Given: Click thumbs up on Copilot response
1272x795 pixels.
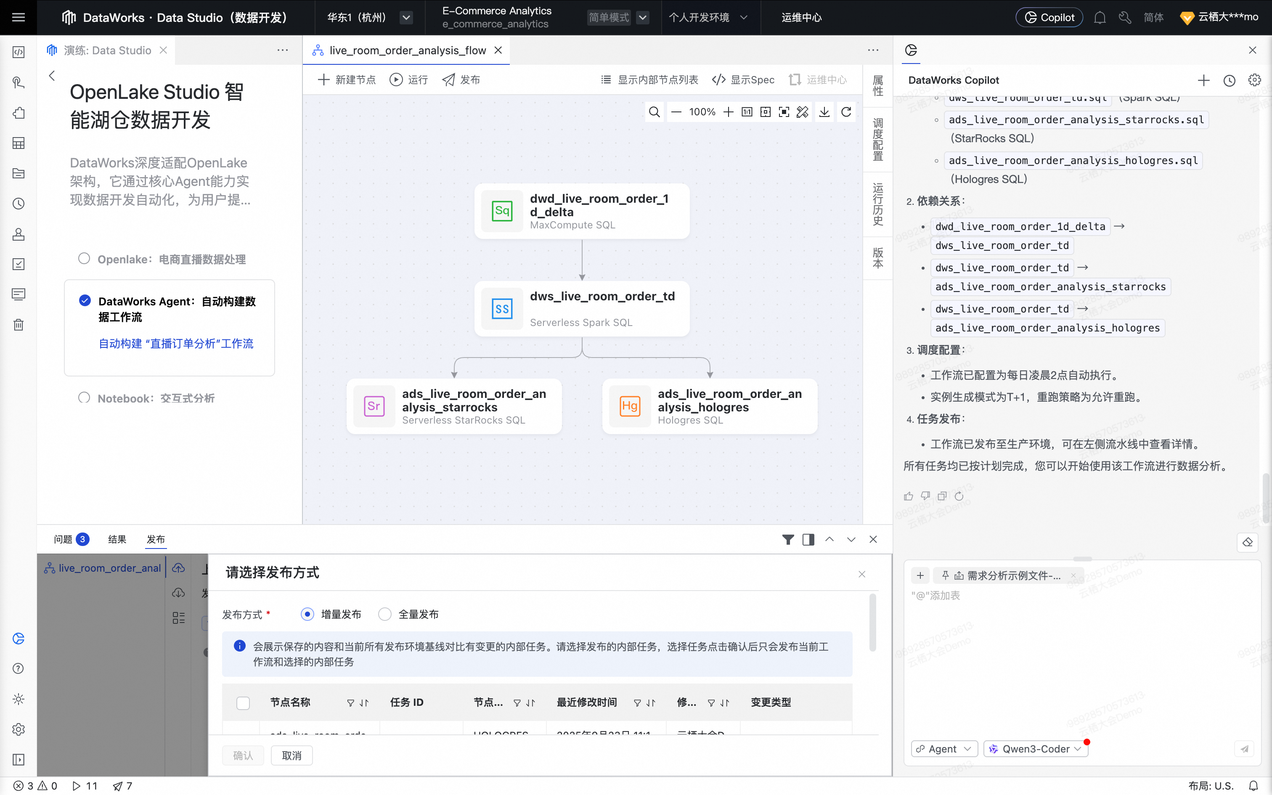Looking at the screenshot, I should tap(908, 496).
